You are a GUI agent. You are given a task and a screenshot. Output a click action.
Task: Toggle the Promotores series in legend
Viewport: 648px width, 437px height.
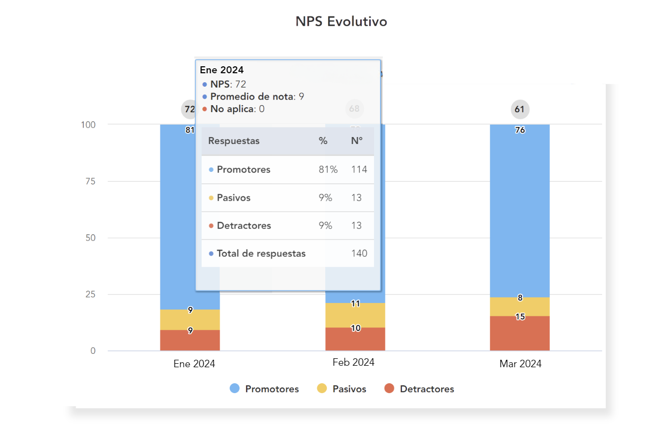click(264, 389)
